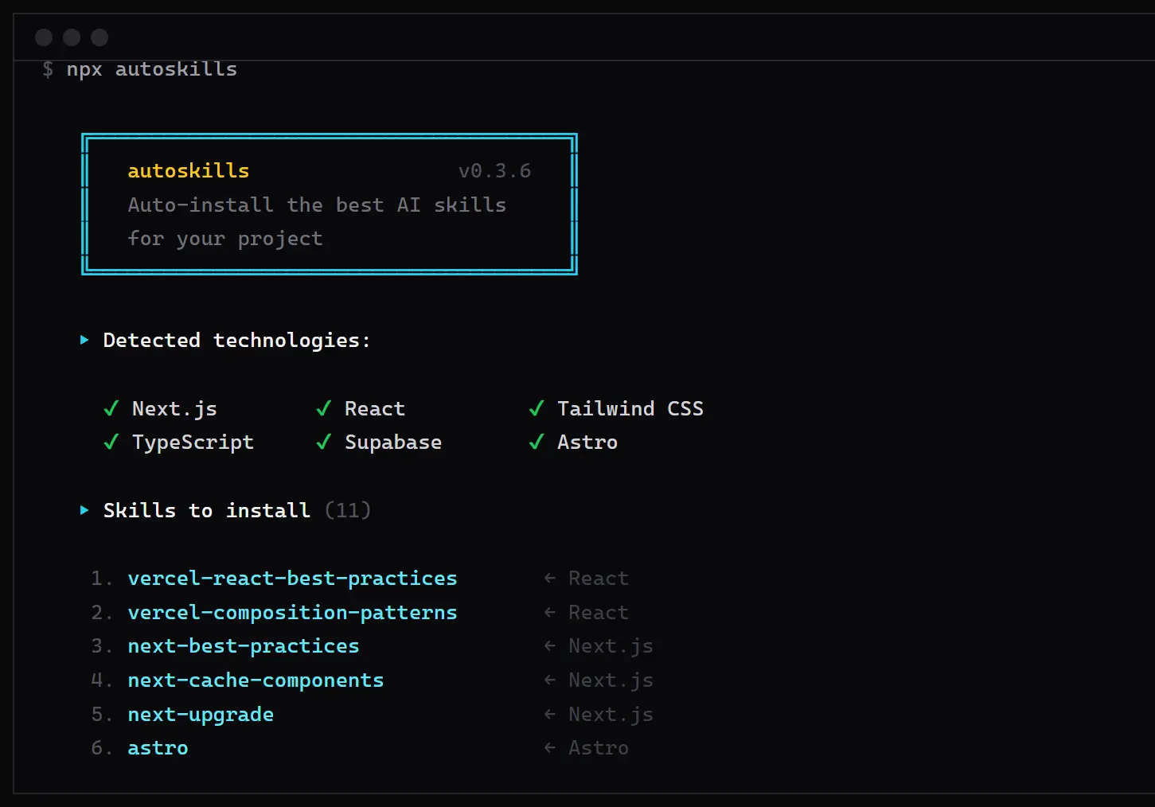The image size is (1155, 807).
Task: Click the green checkmark beside Supabase
Action: point(324,442)
